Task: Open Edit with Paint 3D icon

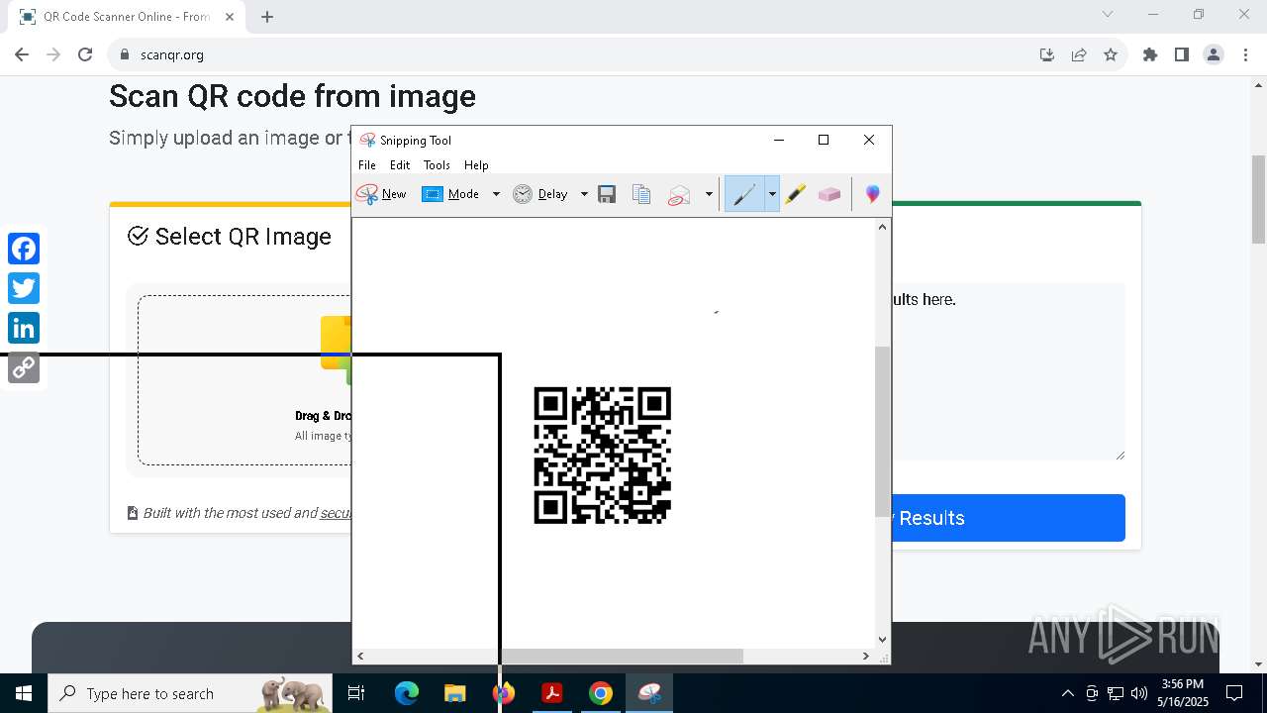Action: tap(872, 194)
